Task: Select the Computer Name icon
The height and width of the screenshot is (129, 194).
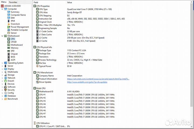Action: (x=9, y=15)
